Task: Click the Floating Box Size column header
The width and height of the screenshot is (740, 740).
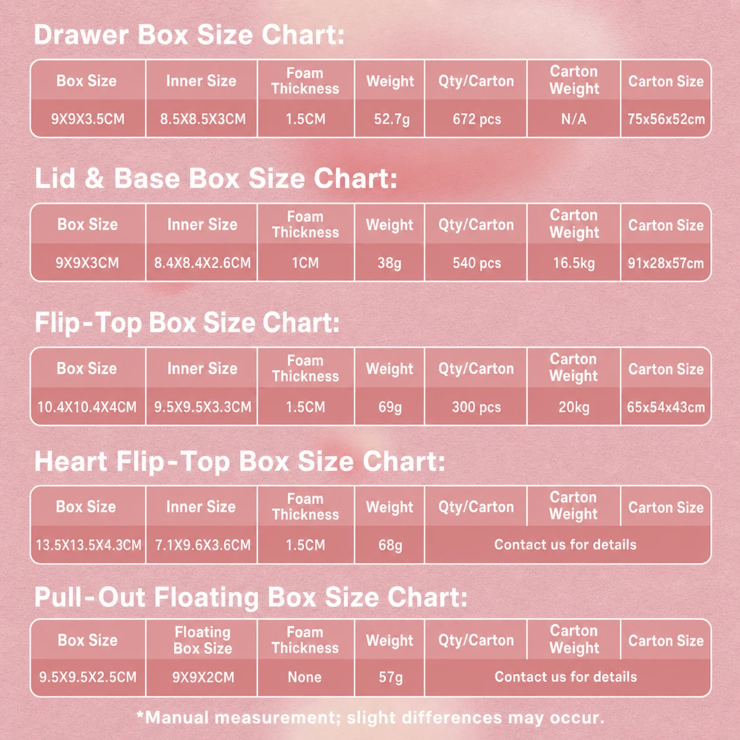Action: (202, 640)
